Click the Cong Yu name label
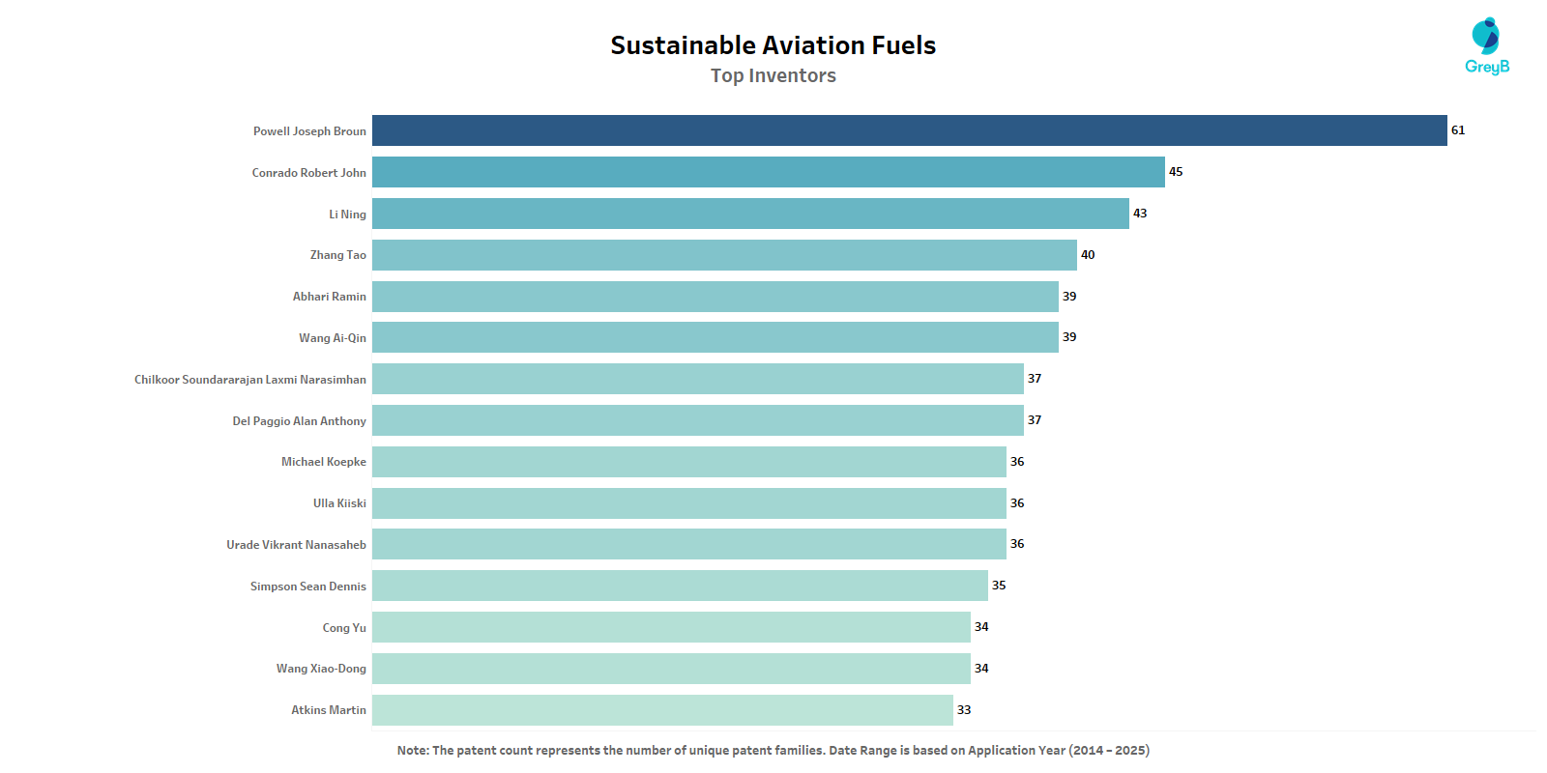Viewport: 1547px width, 773px height. click(344, 628)
